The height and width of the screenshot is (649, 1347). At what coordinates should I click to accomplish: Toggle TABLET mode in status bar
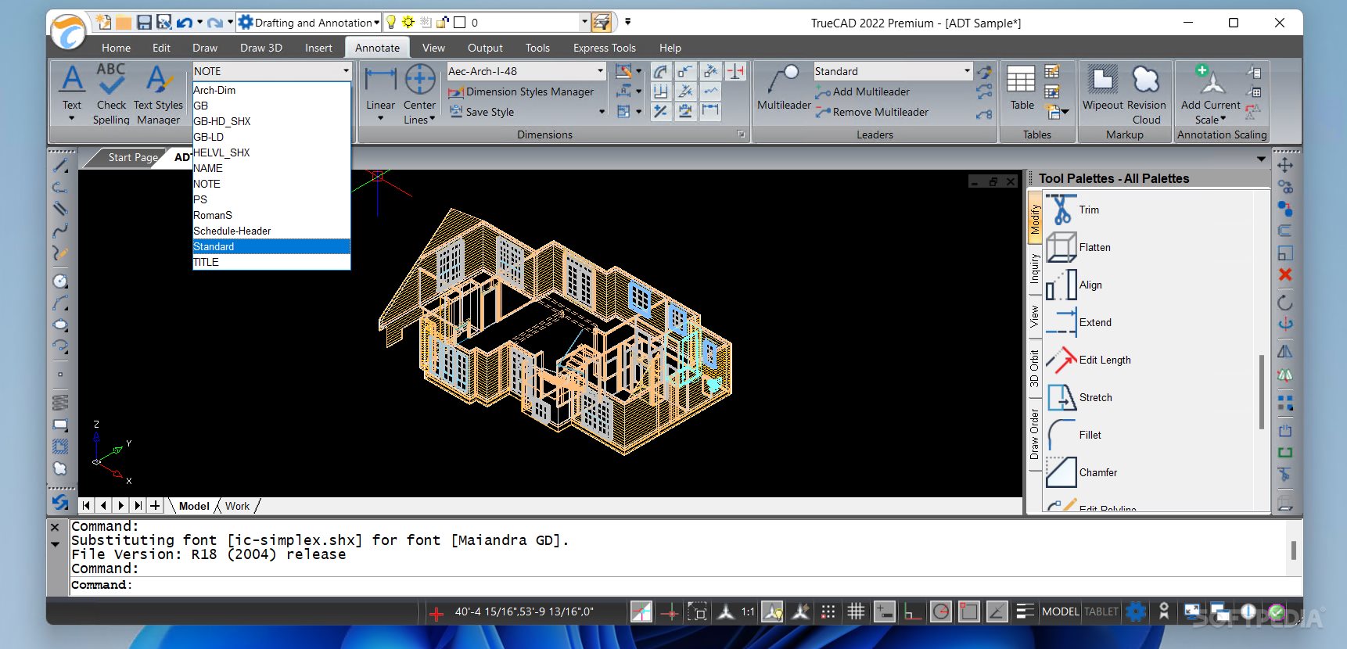click(1101, 611)
